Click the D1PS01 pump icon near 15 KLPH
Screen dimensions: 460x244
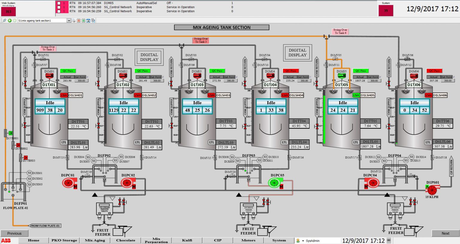point(432,190)
